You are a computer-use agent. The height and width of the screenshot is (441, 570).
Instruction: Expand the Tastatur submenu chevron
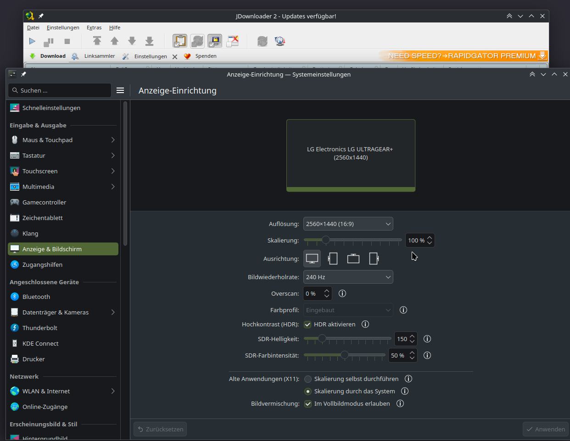[113, 155]
